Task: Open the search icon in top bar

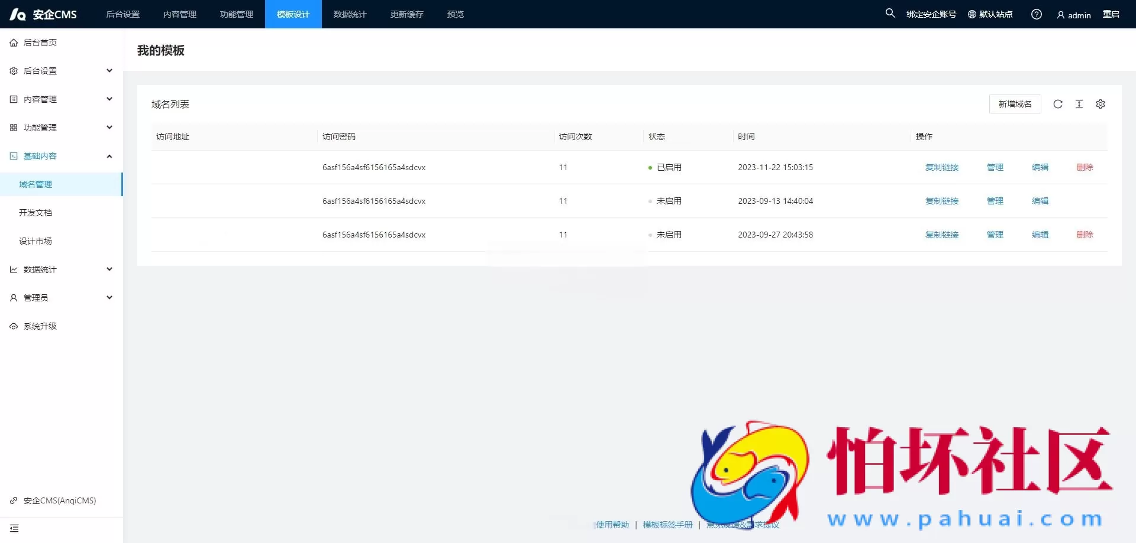Action: coord(890,13)
